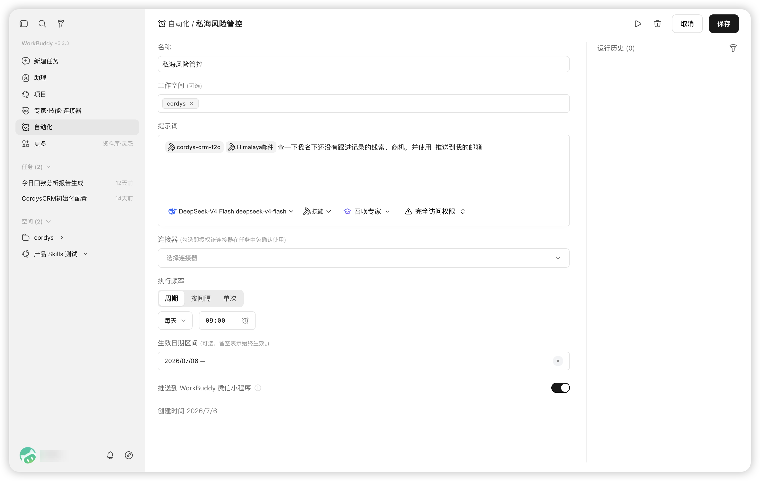Click the 2026/07/06 date range field
The width and height of the screenshot is (760, 481).
pos(364,361)
